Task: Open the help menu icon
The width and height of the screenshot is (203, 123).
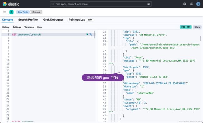Action: [185, 4]
